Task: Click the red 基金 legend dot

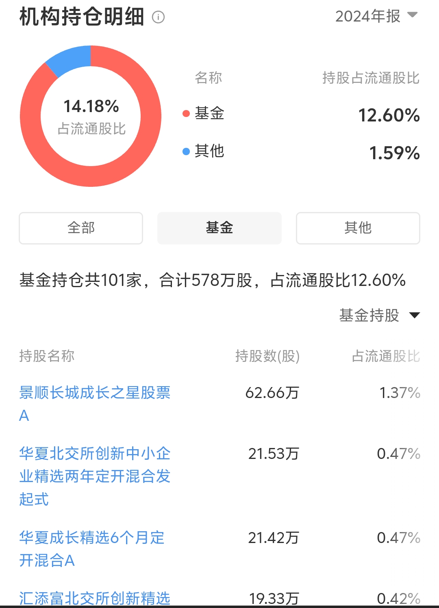Action: click(x=186, y=113)
